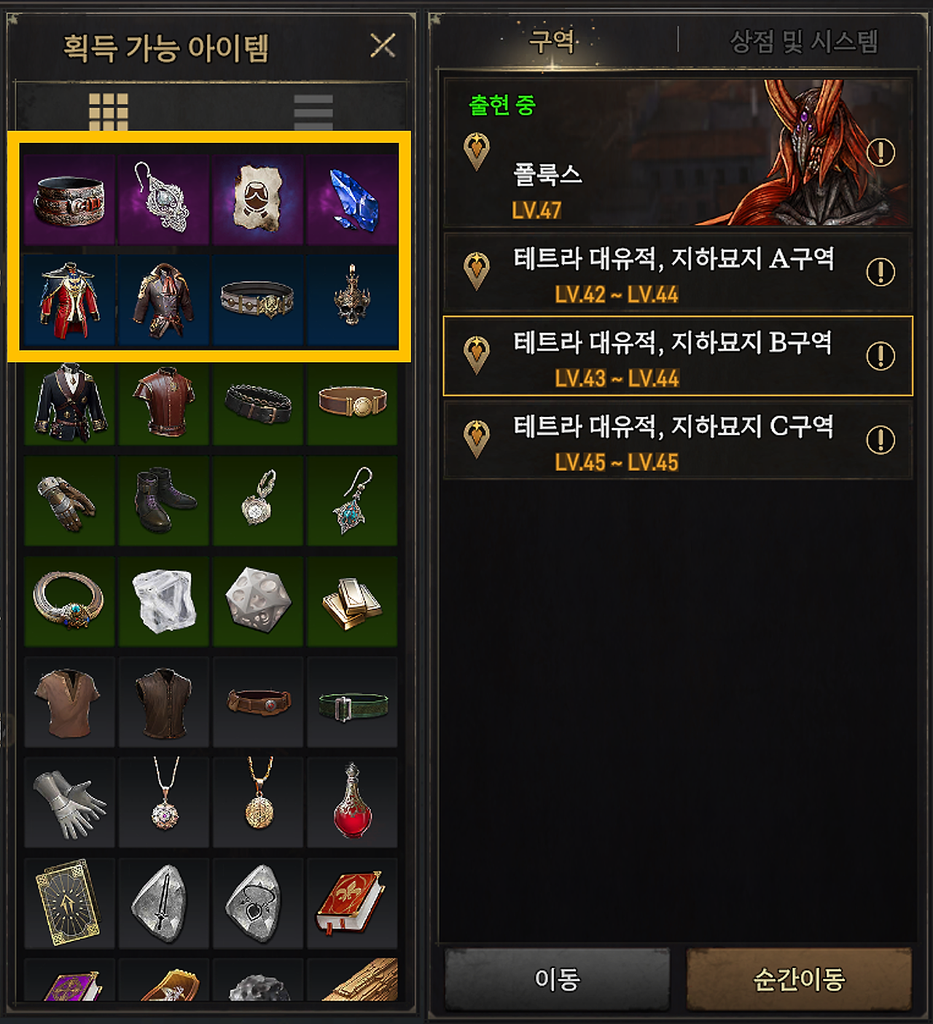The width and height of the screenshot is (933, 1024).
Task: Click map pin for 지하묘지 B구역
Action: 477,355
